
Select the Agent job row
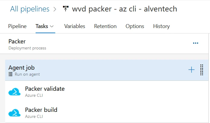pyautogui.click(x=107, y=70)
